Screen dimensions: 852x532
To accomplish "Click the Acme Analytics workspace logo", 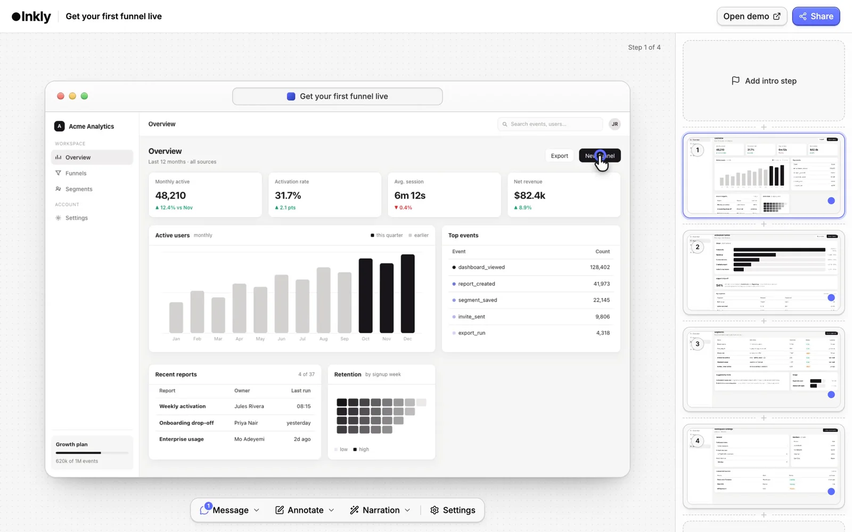I will point(59,126).
